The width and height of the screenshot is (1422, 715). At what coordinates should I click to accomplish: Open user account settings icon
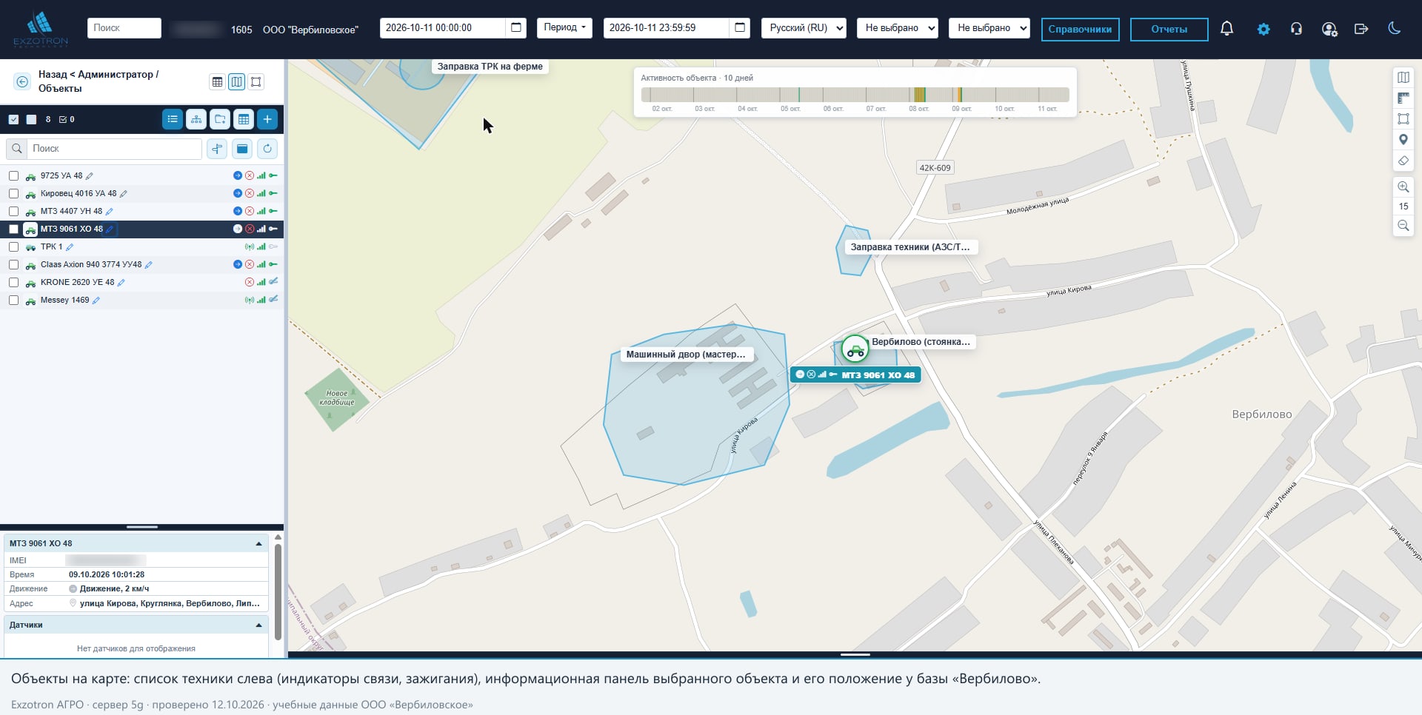click(x=1329, y=29)
